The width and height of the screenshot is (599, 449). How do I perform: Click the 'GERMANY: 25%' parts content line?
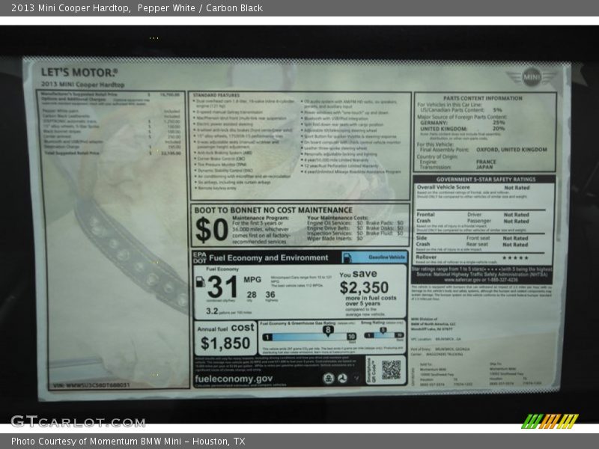point(462,123)
